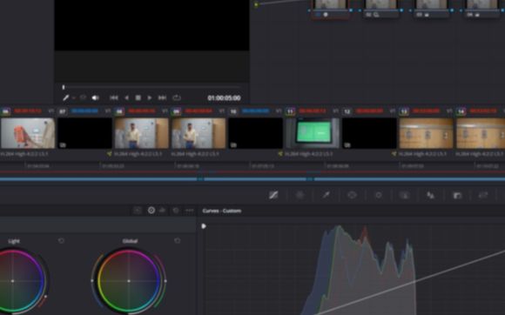
Task: Open the Magic Mask palette icon
Action: coord(405,195)
